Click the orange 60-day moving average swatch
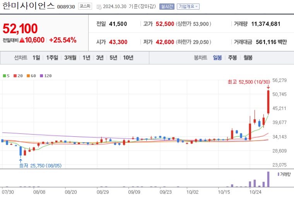Image resolution: width=294 pixels, height=197 pixels. [x=28, y=76]
